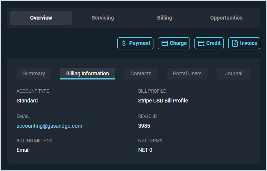Image resolution: width=267 pixels, height=171 pixels.
Task: Select the Summary sub-tab
Action: coord(34,73)
